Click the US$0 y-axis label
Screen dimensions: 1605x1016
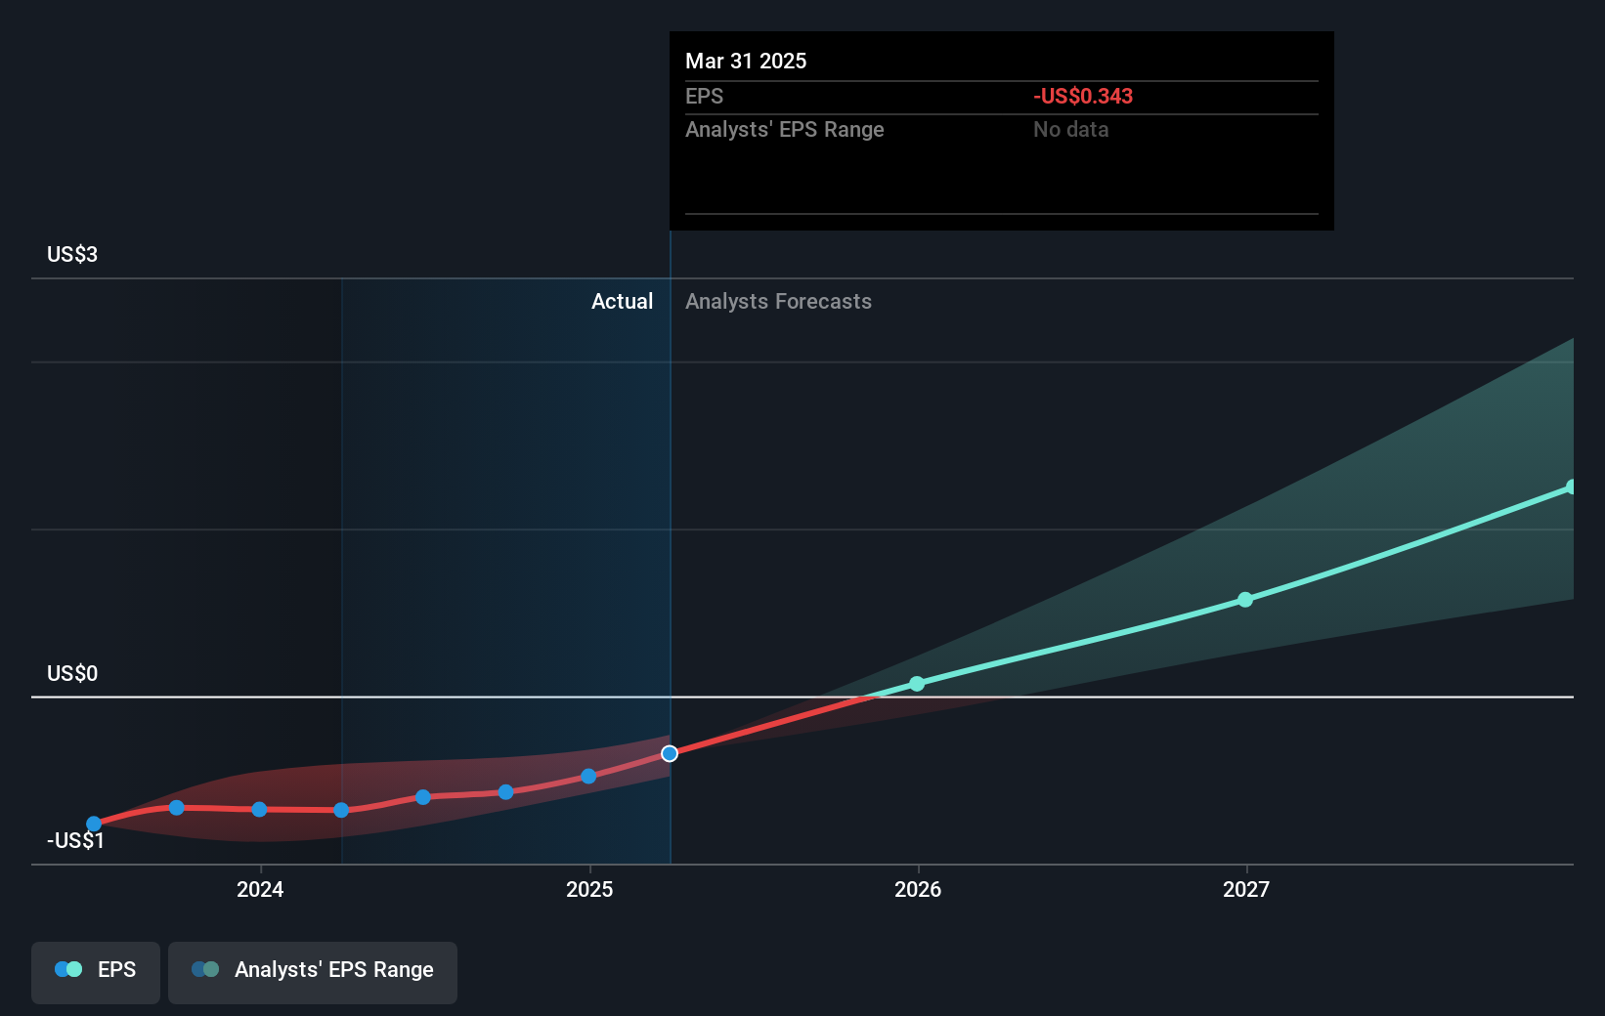point(72,673)
